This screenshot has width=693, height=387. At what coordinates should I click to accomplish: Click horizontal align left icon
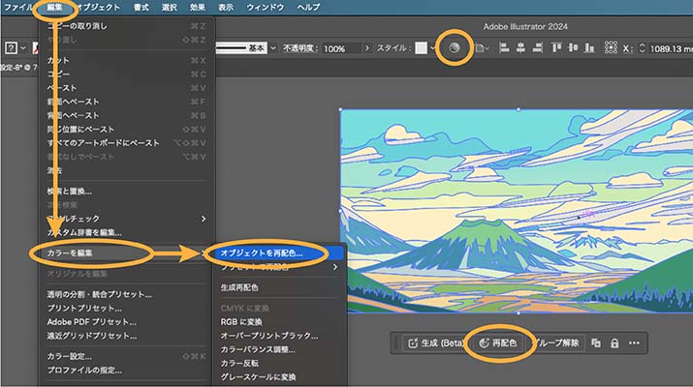pyautogui.click(x=504, y=47)
